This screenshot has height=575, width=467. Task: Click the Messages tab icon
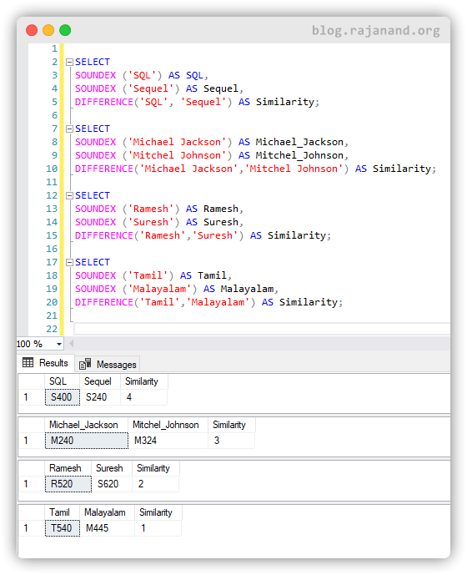(x=85, y=364)
